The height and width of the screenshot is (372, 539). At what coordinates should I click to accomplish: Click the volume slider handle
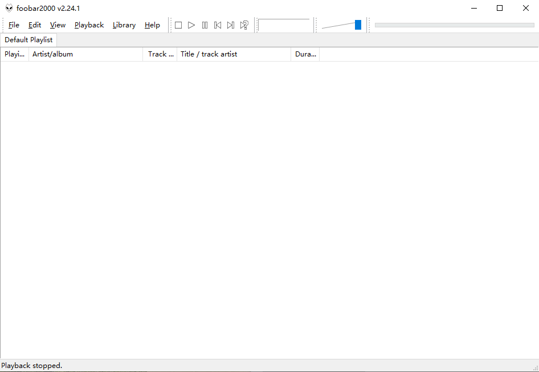(x=358, y=25)
